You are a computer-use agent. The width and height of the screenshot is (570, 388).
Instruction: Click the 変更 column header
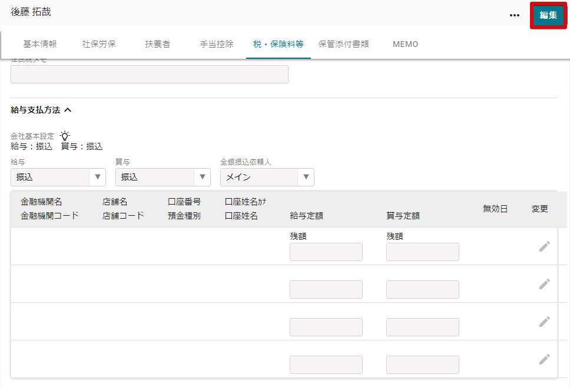539,209
